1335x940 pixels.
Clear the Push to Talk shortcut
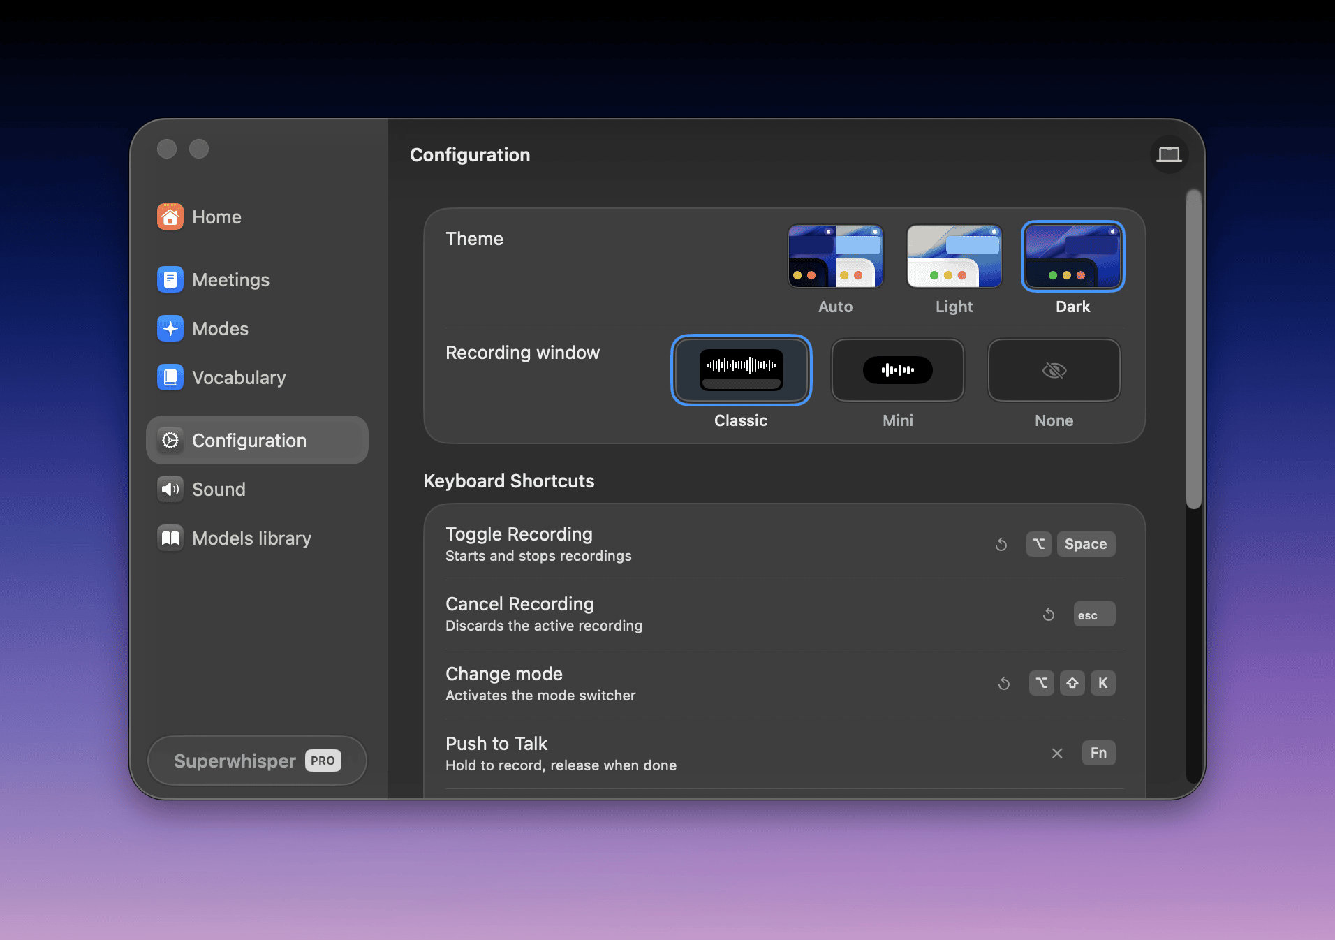[1057, 753]
